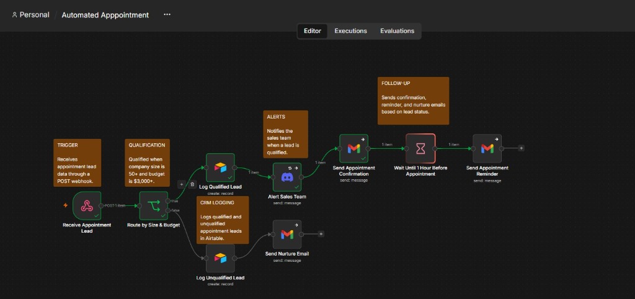The image size is (635, 299).
Task: Select the Route by Size & Budget node
Action: pyautogui.click(x=154, y=205)
